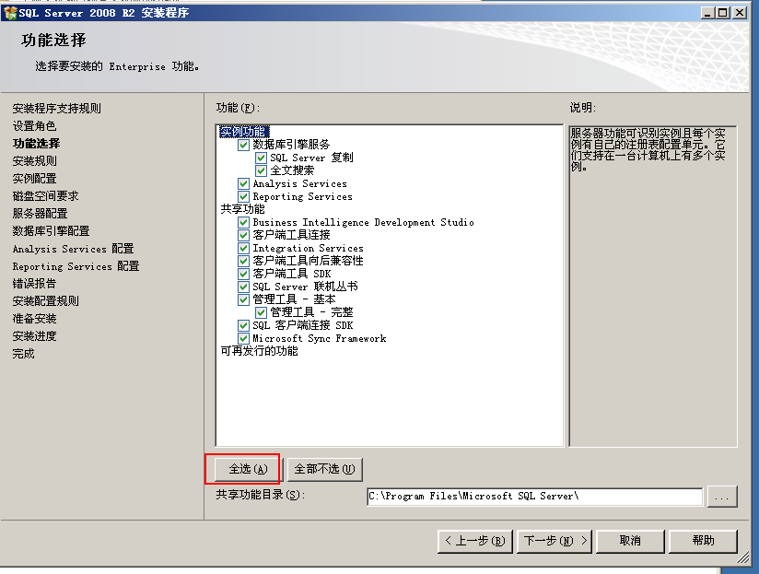Click 磁盘空间要求 in the steps list

[x=45, y=196]
